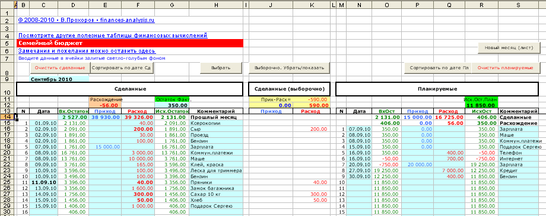The image size is (546, 216).
Task: Select 'Прошлый месяц' cell
Action: coord(216,117)
